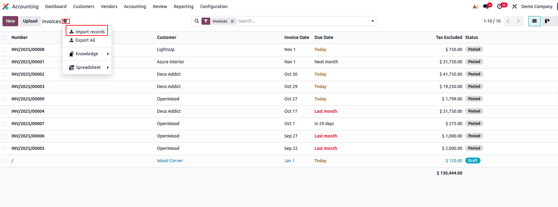This screenshot has height=207, width=558.
Task: Click the Import records download icon
Action: (x=72, y=32)
